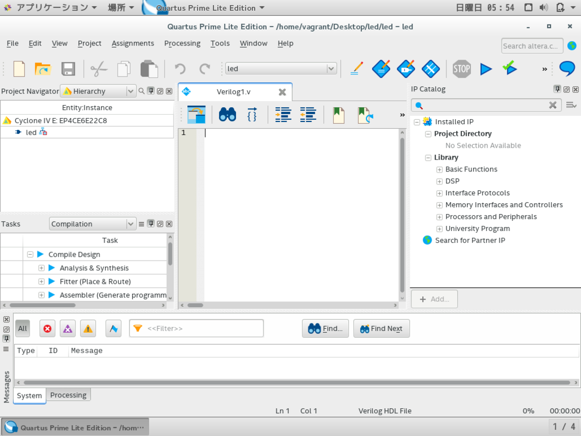Show only error messages with the red icon

pos(48,329)
